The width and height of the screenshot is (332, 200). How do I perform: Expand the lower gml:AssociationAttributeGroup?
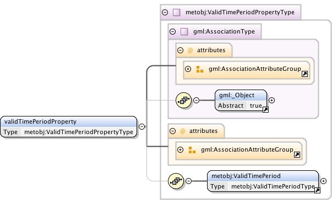[180, 150]
